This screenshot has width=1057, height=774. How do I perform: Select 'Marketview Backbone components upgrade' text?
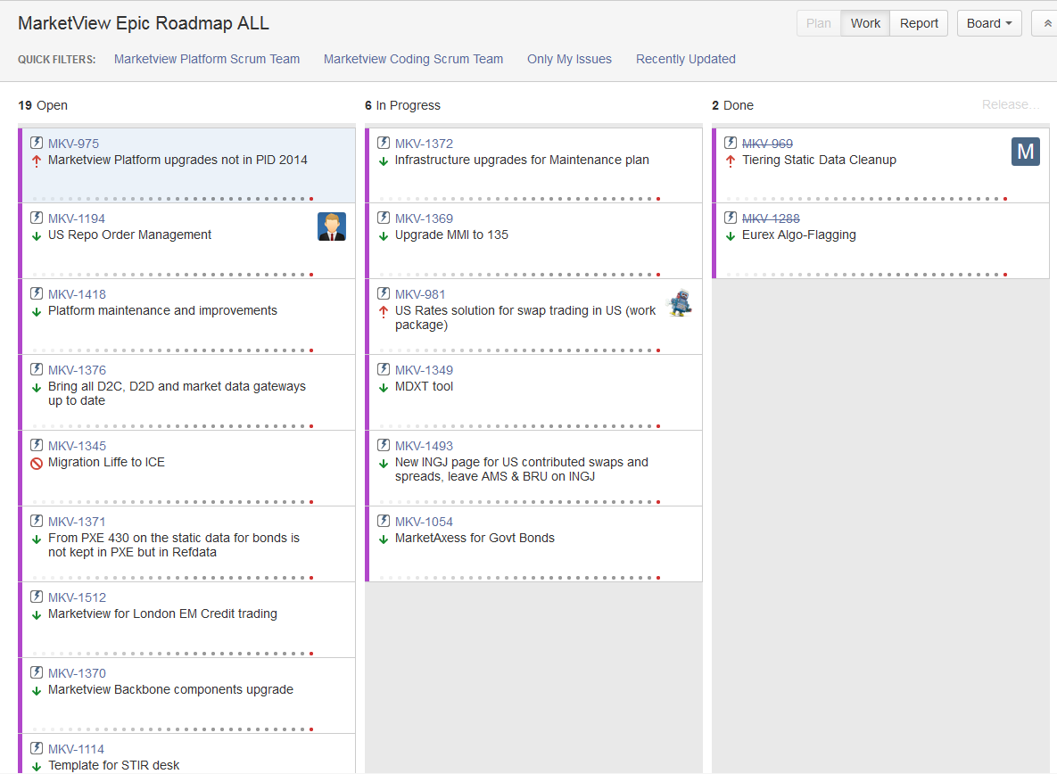(x=170, y=690)
